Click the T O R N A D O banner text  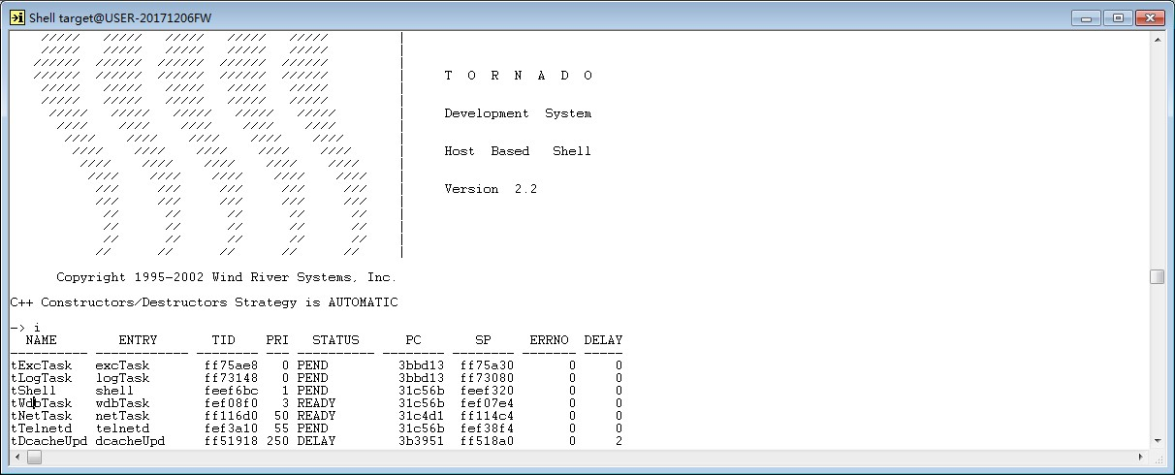pyautogui.click(x=518, y=76)
